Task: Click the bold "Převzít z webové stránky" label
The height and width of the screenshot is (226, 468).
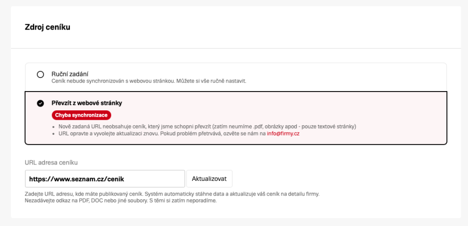Action: click(x=86, y=103)
